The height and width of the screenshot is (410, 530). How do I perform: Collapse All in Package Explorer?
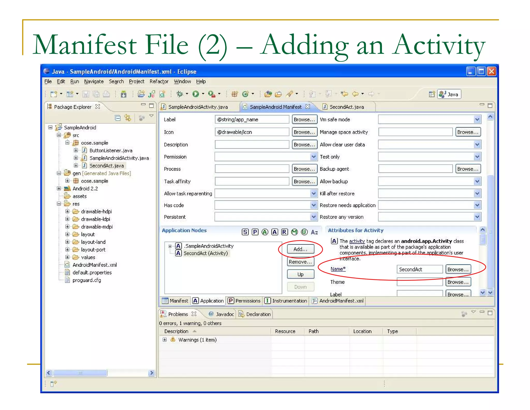click(118, 118)
